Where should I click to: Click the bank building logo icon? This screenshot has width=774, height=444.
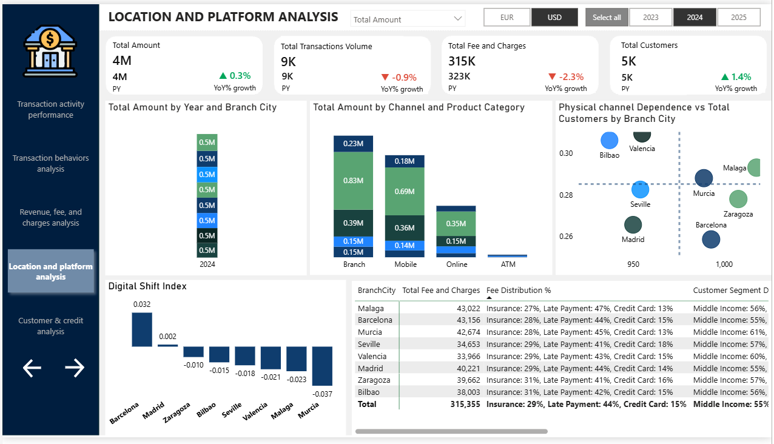[x=51, y=51]
